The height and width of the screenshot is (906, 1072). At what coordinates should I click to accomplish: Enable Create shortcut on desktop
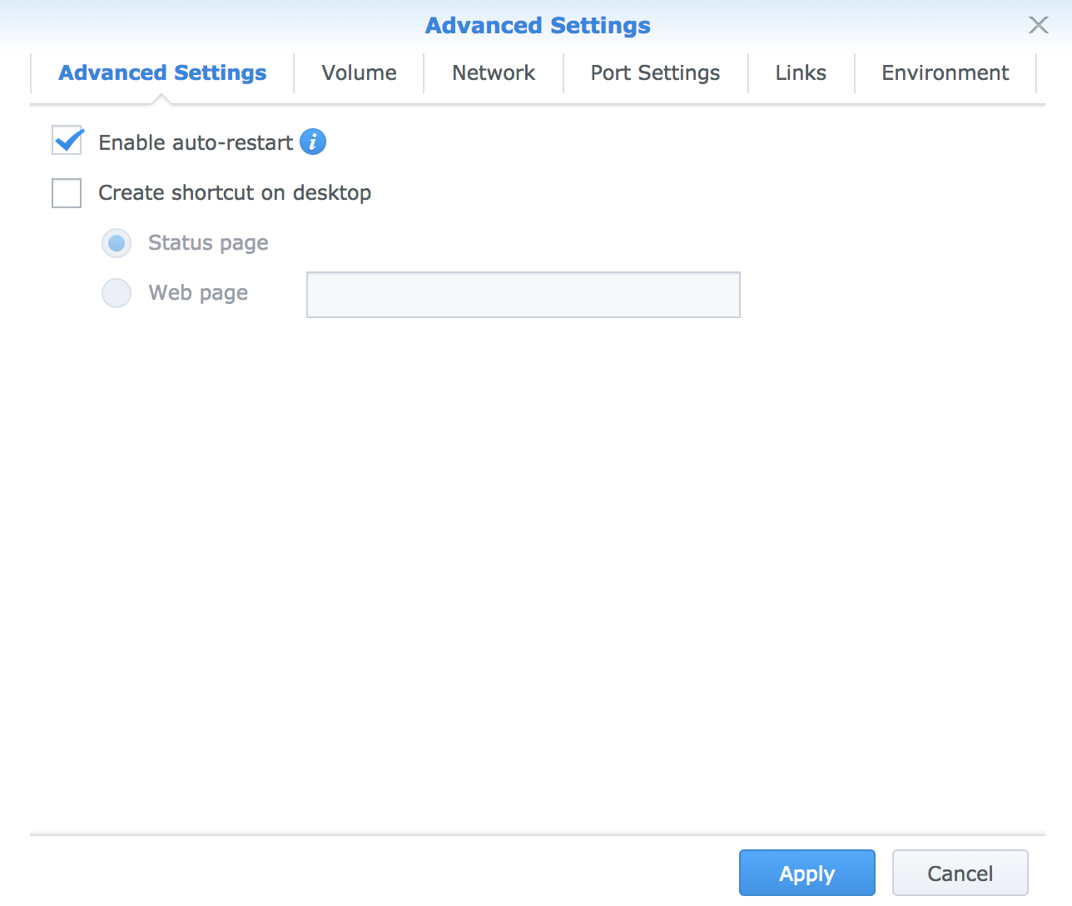(x=67, y=193)
